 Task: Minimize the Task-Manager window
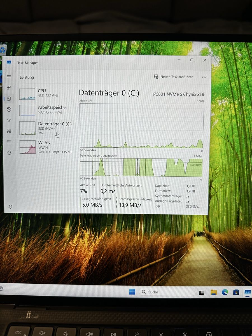coord(179,60)
